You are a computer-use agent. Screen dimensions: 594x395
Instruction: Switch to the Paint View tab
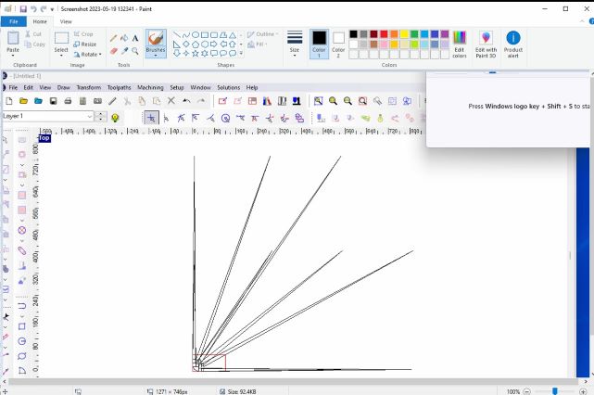66,21
